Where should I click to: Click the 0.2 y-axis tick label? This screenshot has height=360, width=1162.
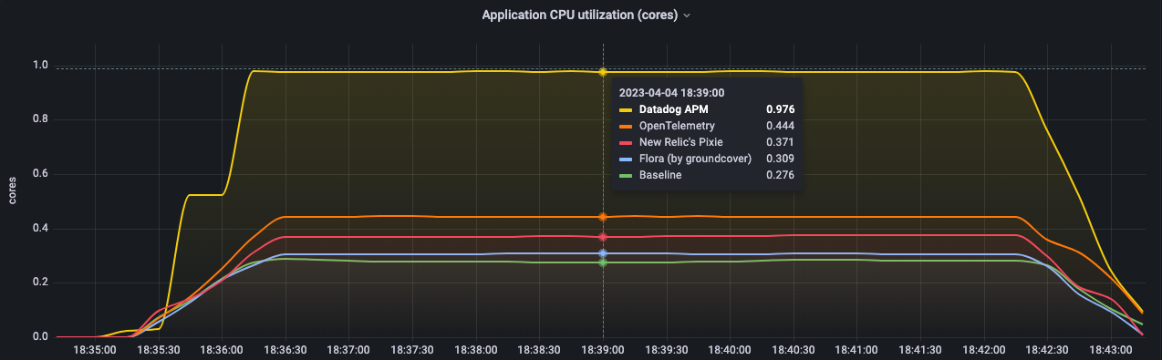(40, 283)
